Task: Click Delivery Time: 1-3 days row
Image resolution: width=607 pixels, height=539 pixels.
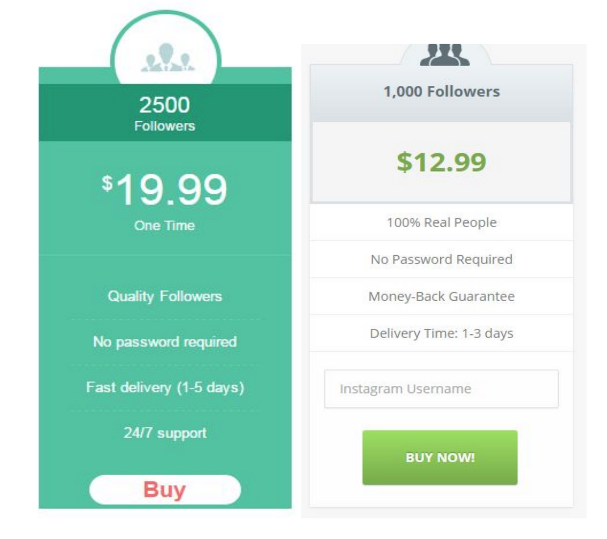Action: (x=441, y=334)
